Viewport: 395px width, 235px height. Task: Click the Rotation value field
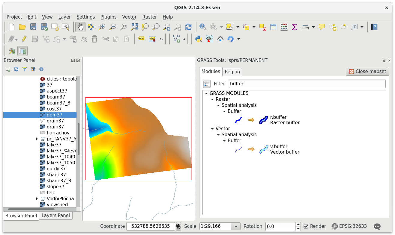click(280, 227)
